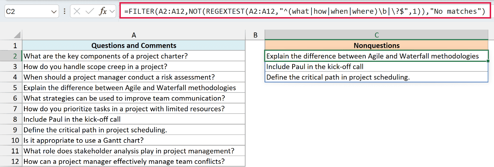
Task: Click the Name Box showing C2
Action: 32,11
